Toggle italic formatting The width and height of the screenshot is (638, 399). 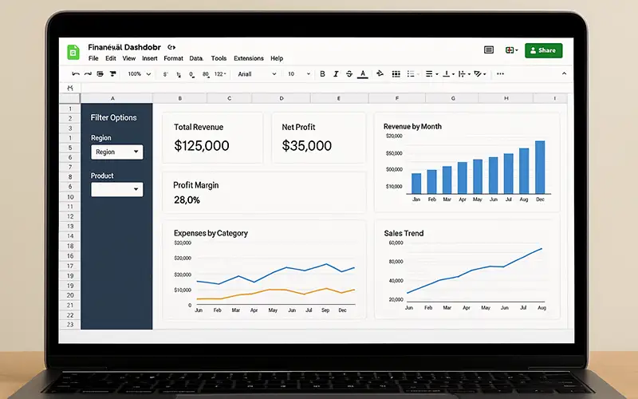click(336, 74)
